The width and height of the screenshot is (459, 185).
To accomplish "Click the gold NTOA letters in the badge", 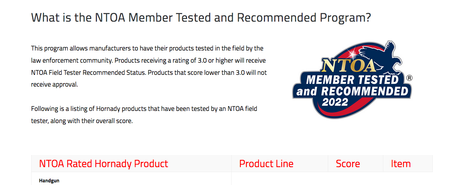I will pyautogui.click(x=348, y=65).
